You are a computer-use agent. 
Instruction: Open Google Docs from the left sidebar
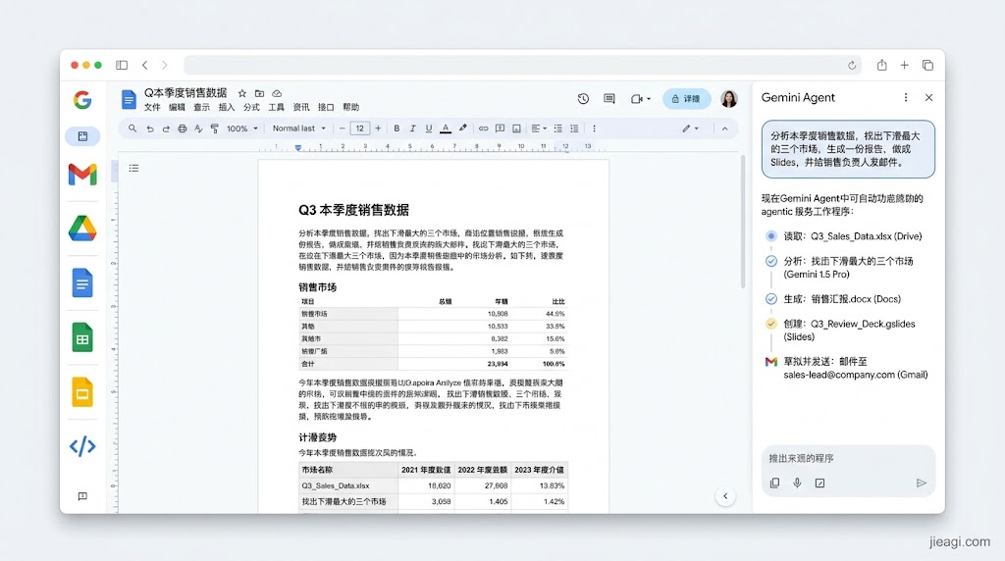coord(82,283)
